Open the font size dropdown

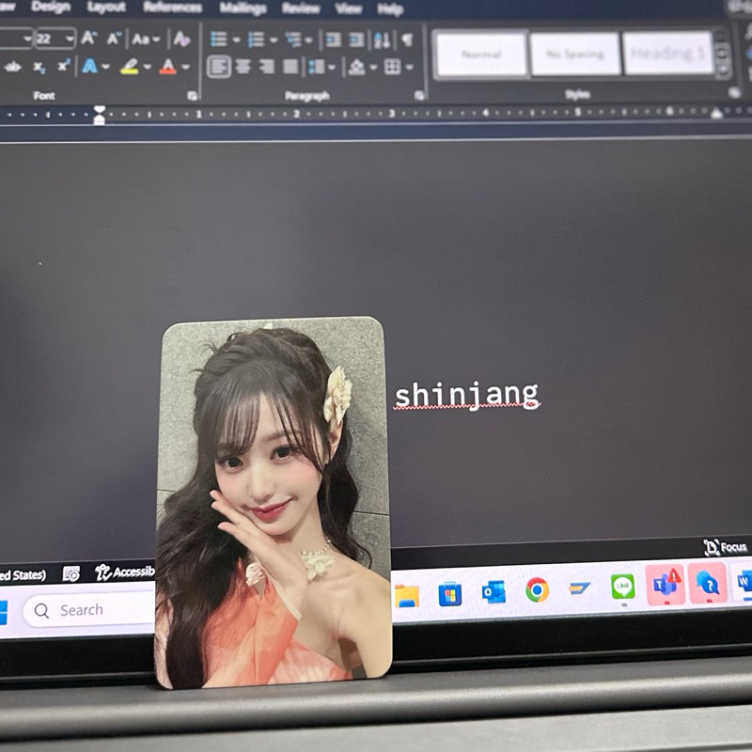point(68,36)
